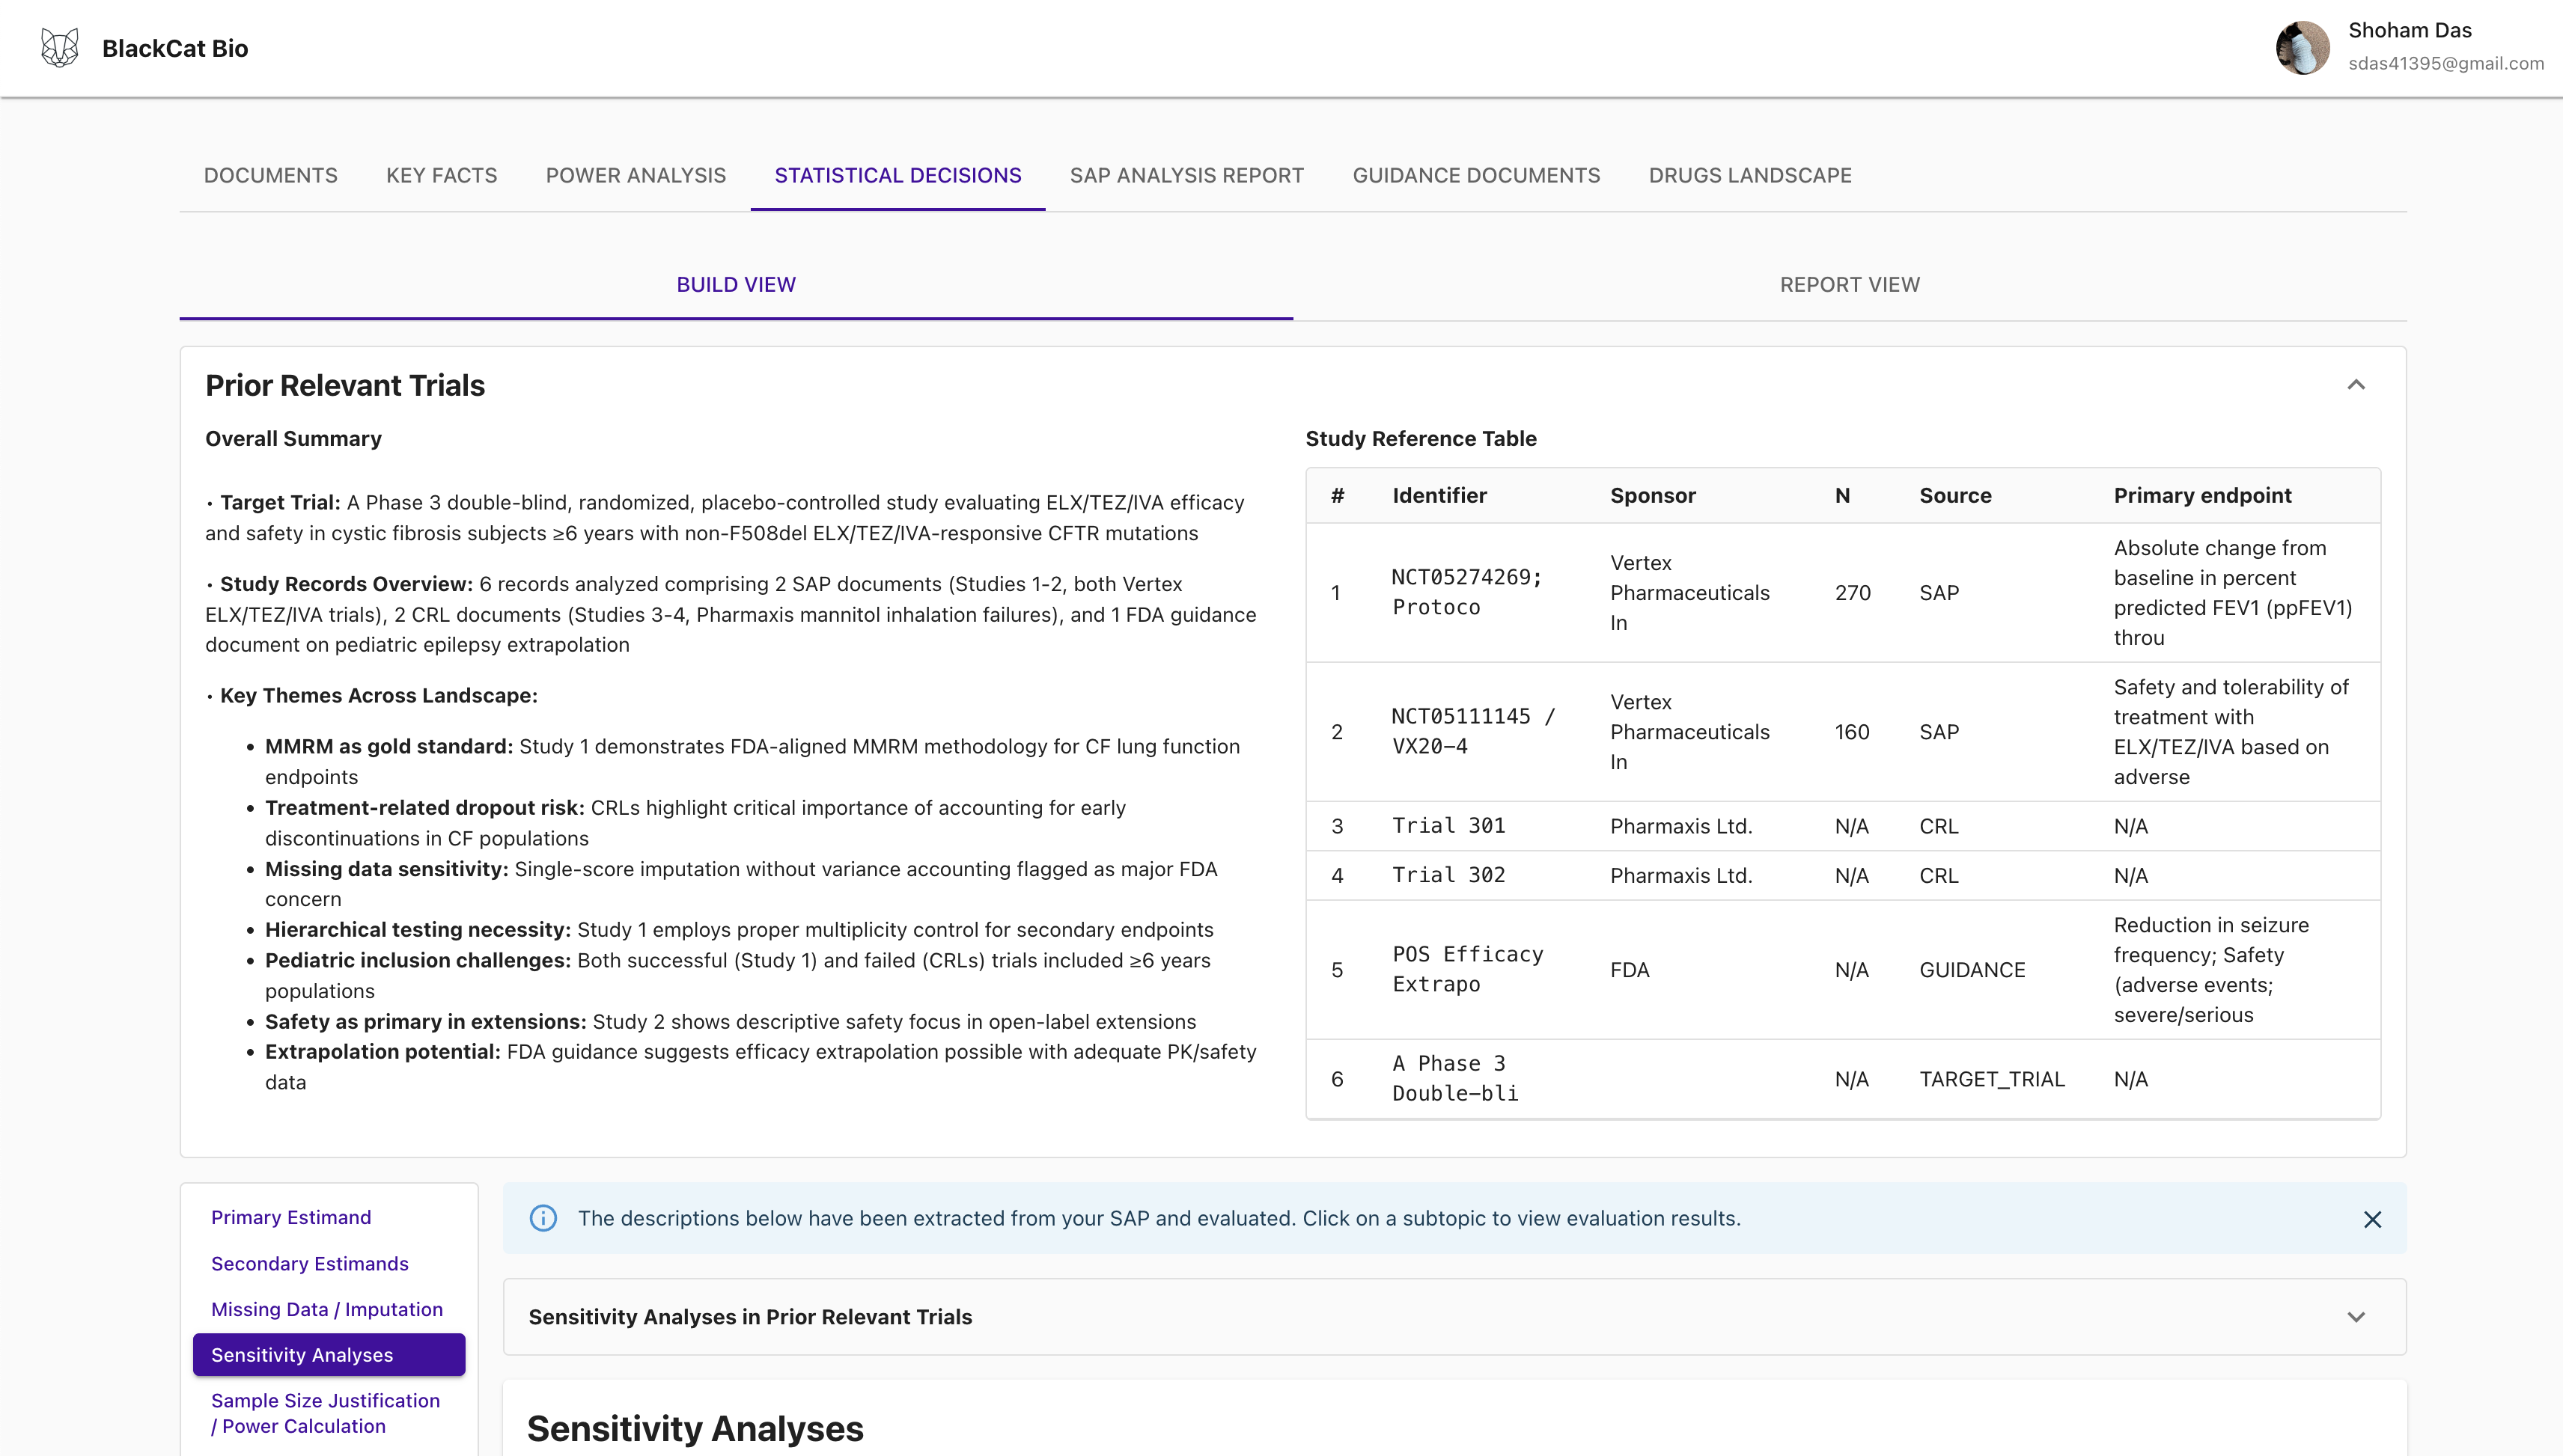Screen dimensions: 2563x1456
Task: Click the GUIDANCE source cell
Action: [x=1972, y=970]
